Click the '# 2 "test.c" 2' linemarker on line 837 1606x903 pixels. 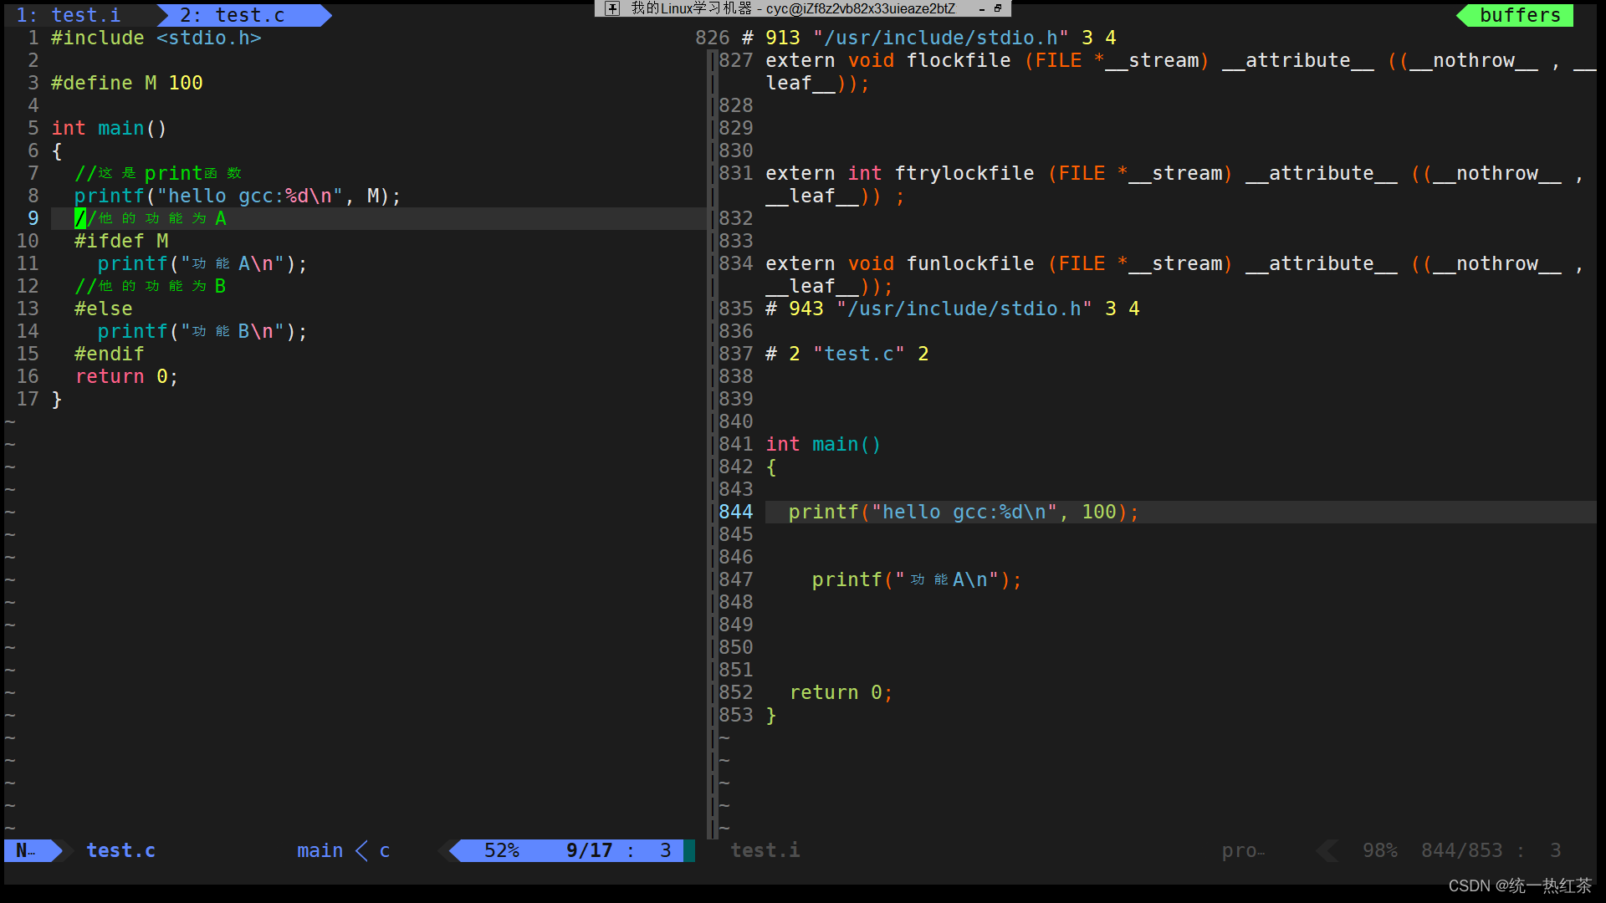click(847, 354)
